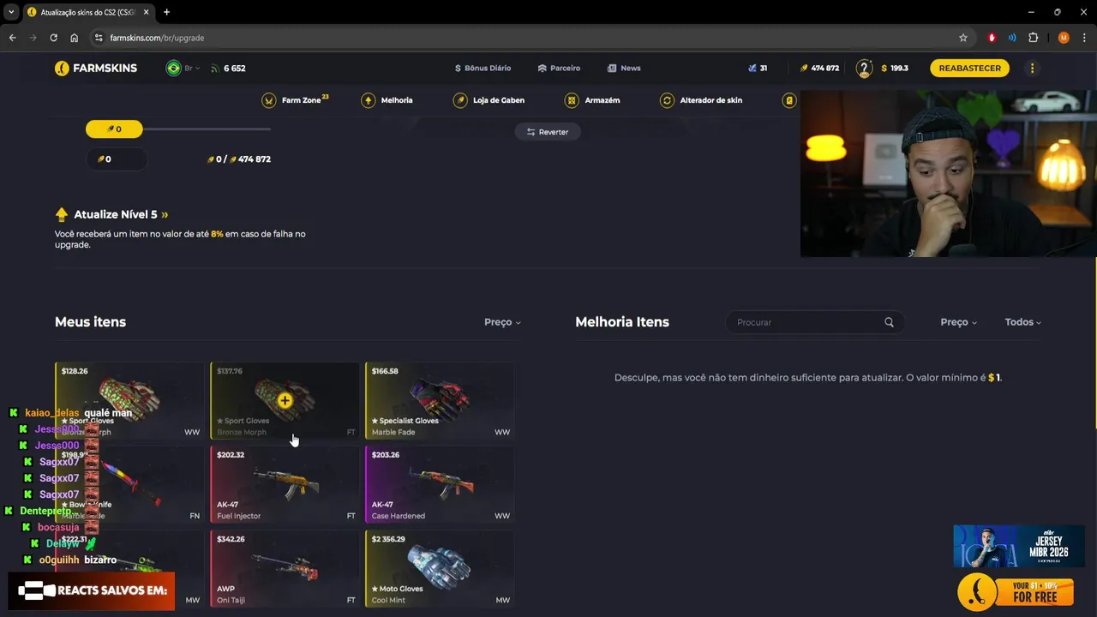Click the FARMSKINS logo
This screenshot has height=617, width=1097.
(96, 68)
